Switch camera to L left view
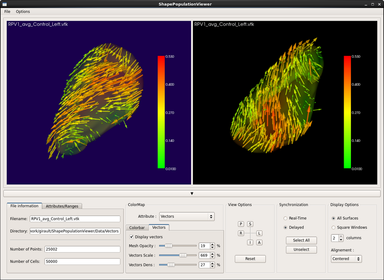 [x=259, y=233]
